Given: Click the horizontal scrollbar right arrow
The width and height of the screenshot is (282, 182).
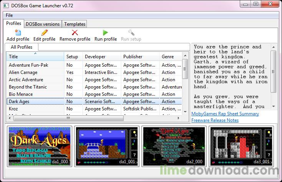Looking at the screenshot, I should (178, 118).
